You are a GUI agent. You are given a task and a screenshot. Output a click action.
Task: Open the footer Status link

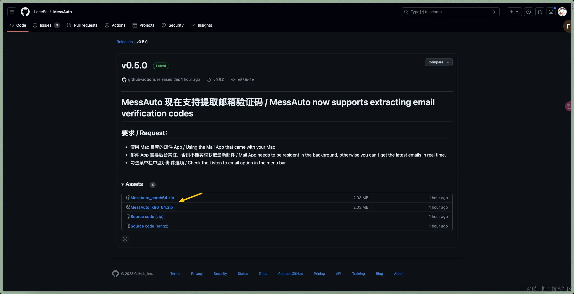point(243,274)
